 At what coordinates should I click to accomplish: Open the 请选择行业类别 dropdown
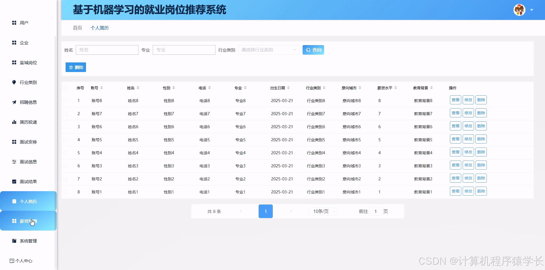(268, 50)
